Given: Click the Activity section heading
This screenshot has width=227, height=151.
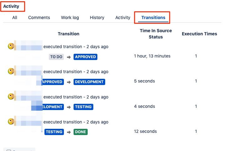Looking at the screenshot, I should [11, 6].
